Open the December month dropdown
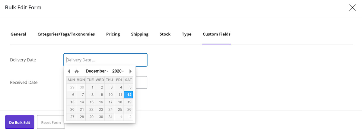The height and width of the screenshot is (132, 362). (x=97, y=71)
